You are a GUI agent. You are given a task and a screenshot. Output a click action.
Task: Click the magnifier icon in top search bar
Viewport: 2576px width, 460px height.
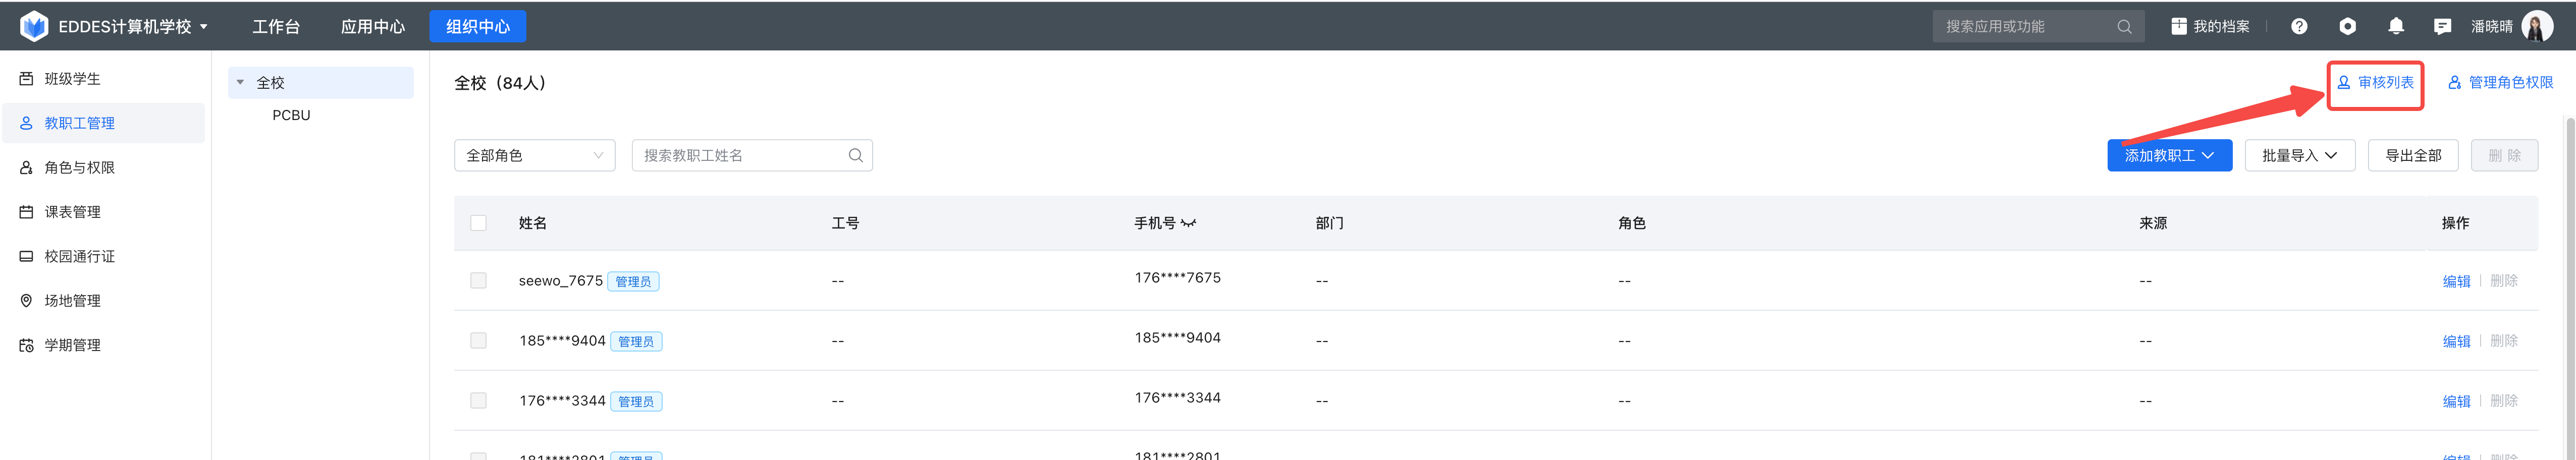(2124, 27)
